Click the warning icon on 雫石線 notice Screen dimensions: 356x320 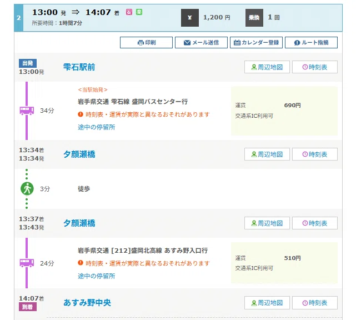coord(81,114)
